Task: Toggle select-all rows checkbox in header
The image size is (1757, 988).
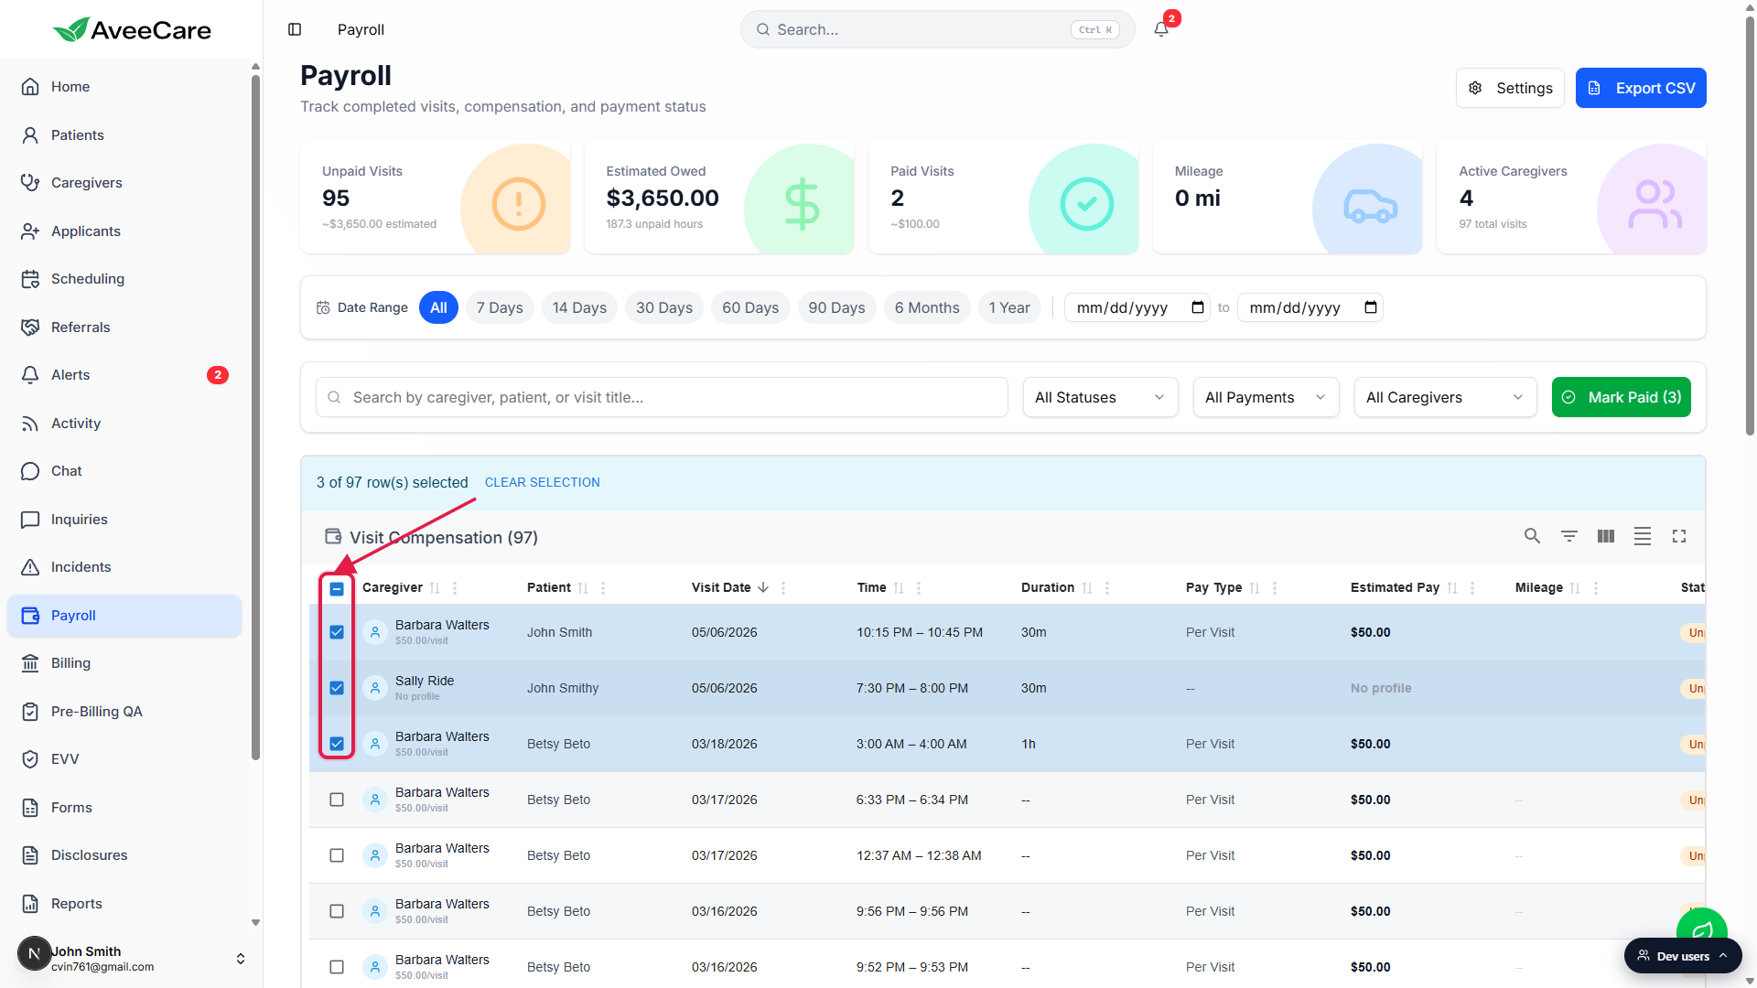Action: pos(337,588)
